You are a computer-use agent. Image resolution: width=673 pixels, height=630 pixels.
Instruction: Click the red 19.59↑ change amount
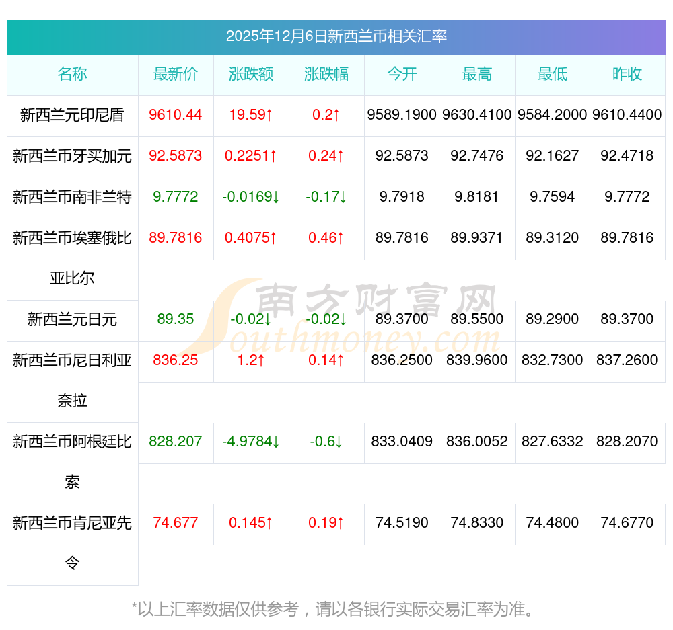pyautogui.click(x=251, y=115)
